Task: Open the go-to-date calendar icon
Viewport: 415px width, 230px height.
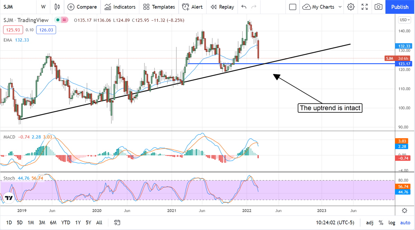Action: pyautogui.click(x=117, y=222)
